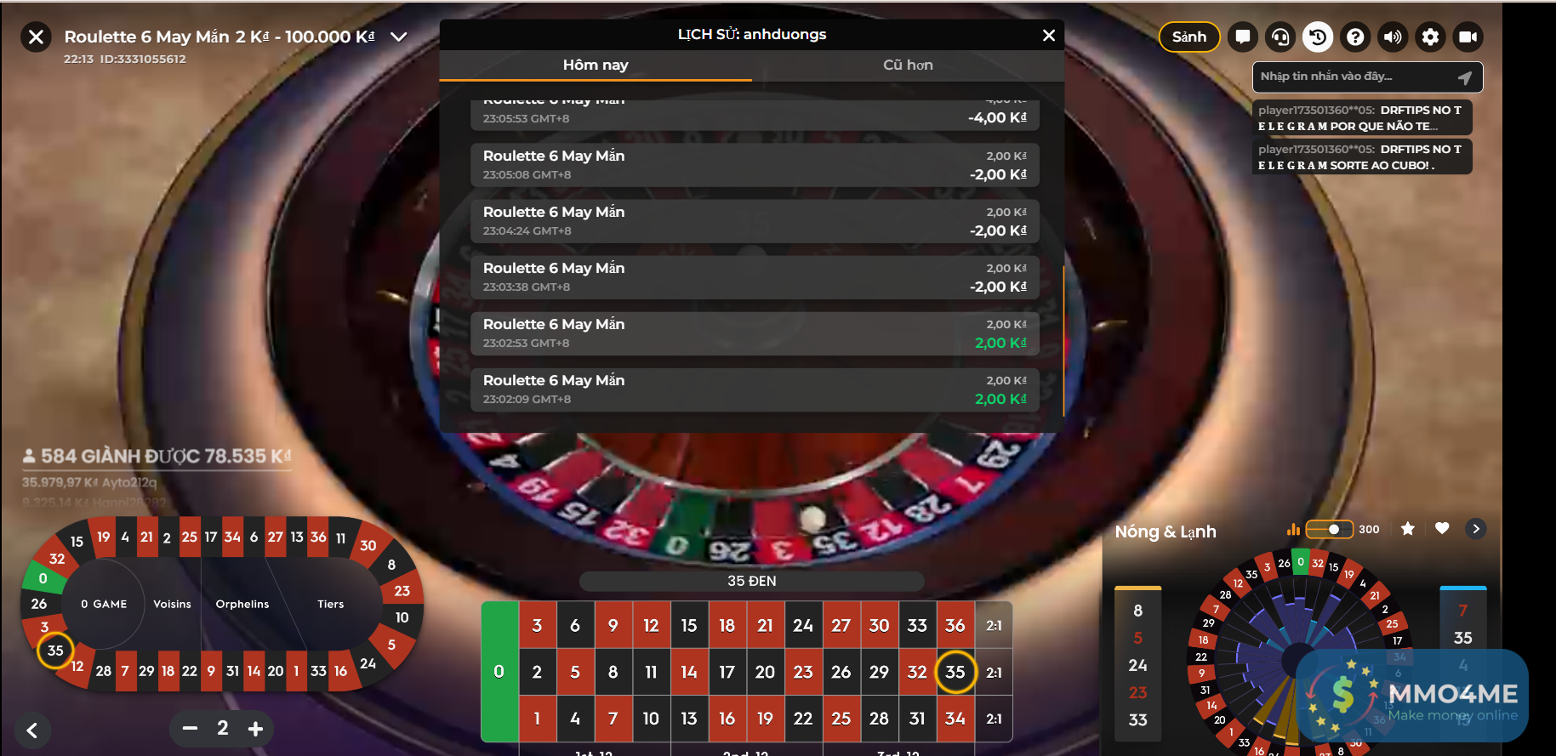Mute the game sound speaker icon
Image resolution: width=1556 pixels, height=756 pixels.
(1393, 37)
